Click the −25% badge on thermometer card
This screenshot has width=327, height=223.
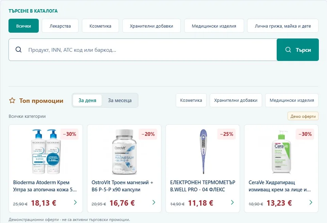tap(226, 134)
